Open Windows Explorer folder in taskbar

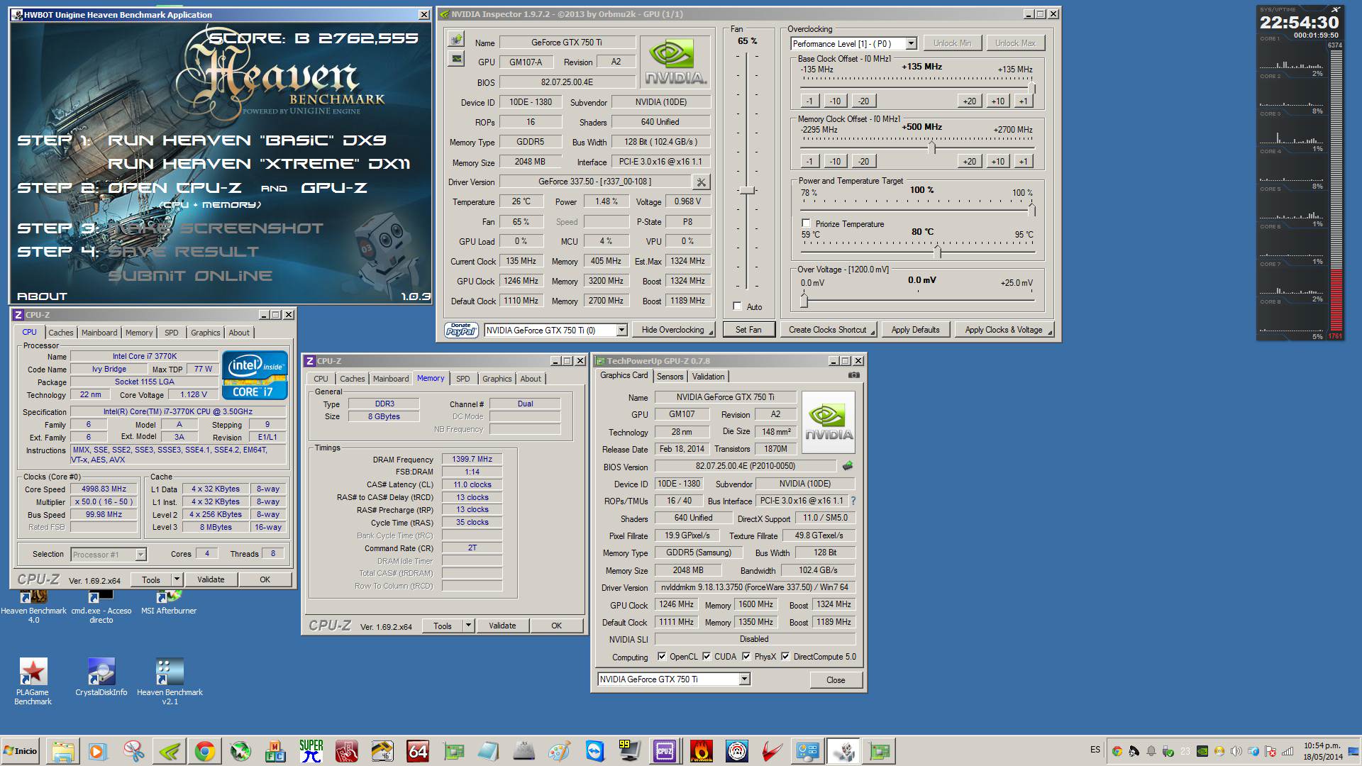[x=62, y=751]
